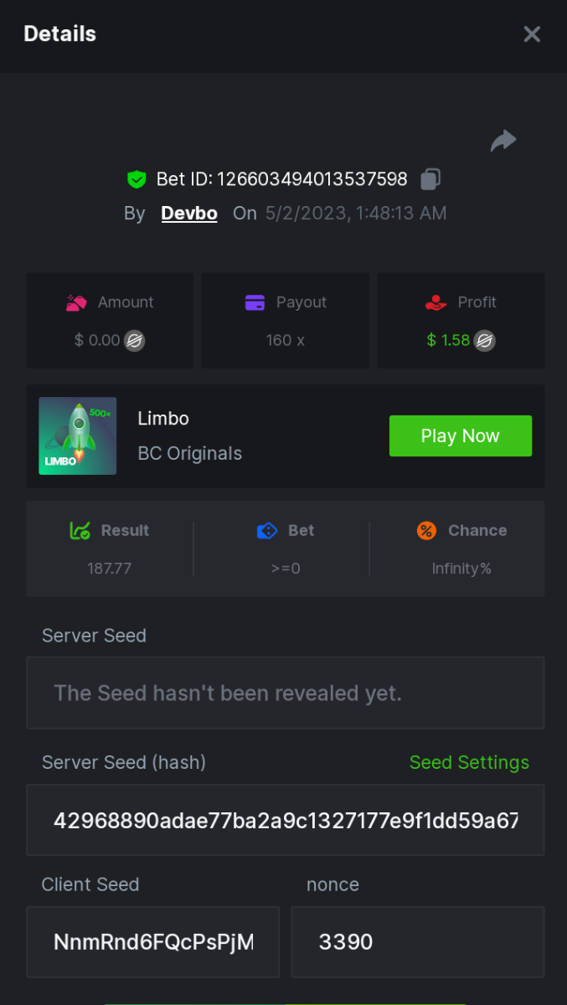
Task: Click the share arrow icon
Action: point(503,141)
